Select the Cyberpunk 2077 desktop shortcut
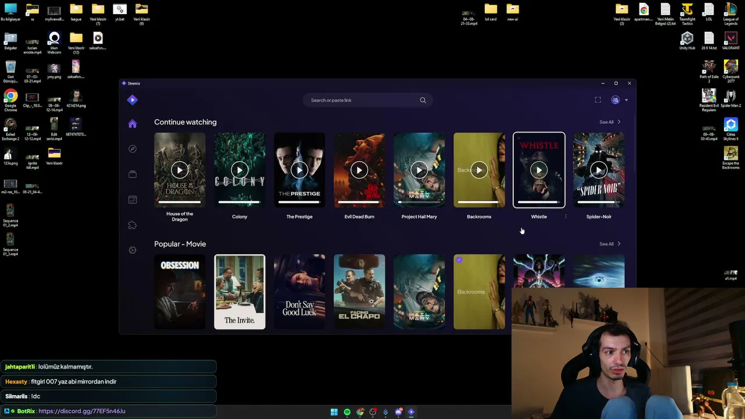The image size is (745, 419). 731,71
